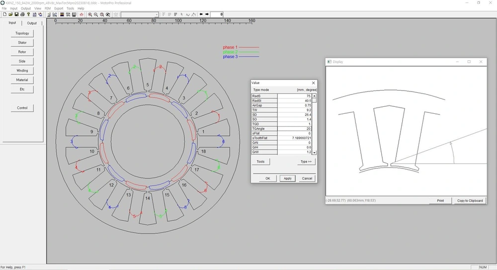Click the Value list scrollbar up arrow
The height and width of the screenshot is (270, 497).
coord(314,96)
